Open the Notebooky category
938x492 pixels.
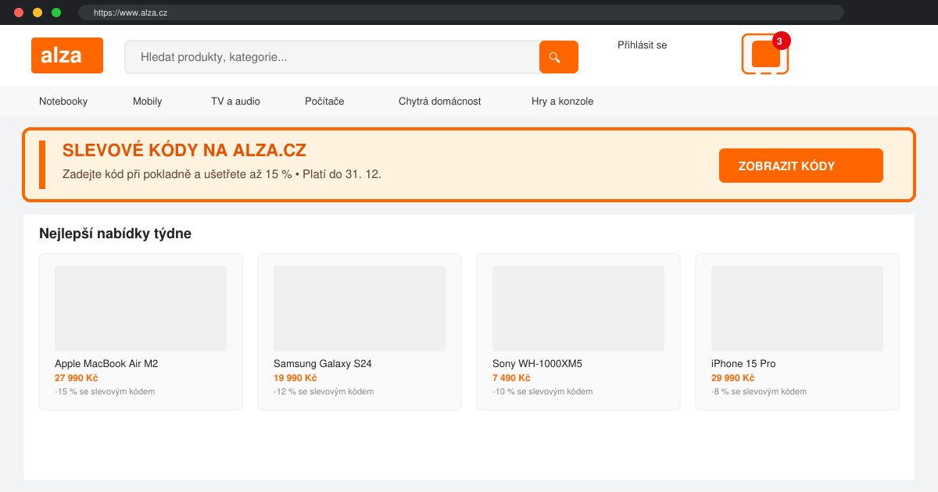click(x=63, y=102)
